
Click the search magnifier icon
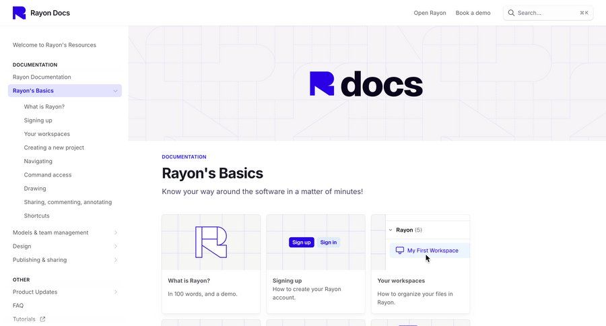pyautogui.click(x=511, y=13)
